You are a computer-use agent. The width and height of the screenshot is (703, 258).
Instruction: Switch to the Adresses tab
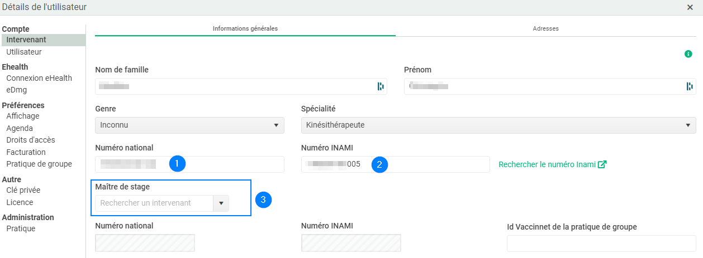click(x=545, y=28)
